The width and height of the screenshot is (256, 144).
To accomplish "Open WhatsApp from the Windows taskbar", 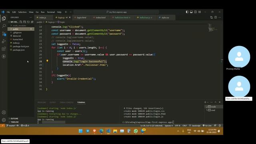I will click(136, 131).
